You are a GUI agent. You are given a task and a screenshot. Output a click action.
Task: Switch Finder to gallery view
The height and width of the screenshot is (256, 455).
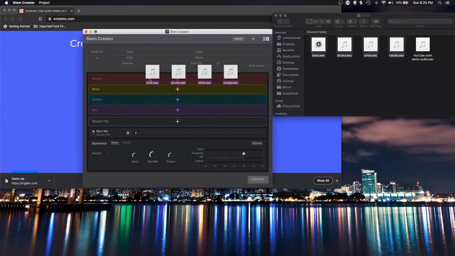click(x=328, y=21)
